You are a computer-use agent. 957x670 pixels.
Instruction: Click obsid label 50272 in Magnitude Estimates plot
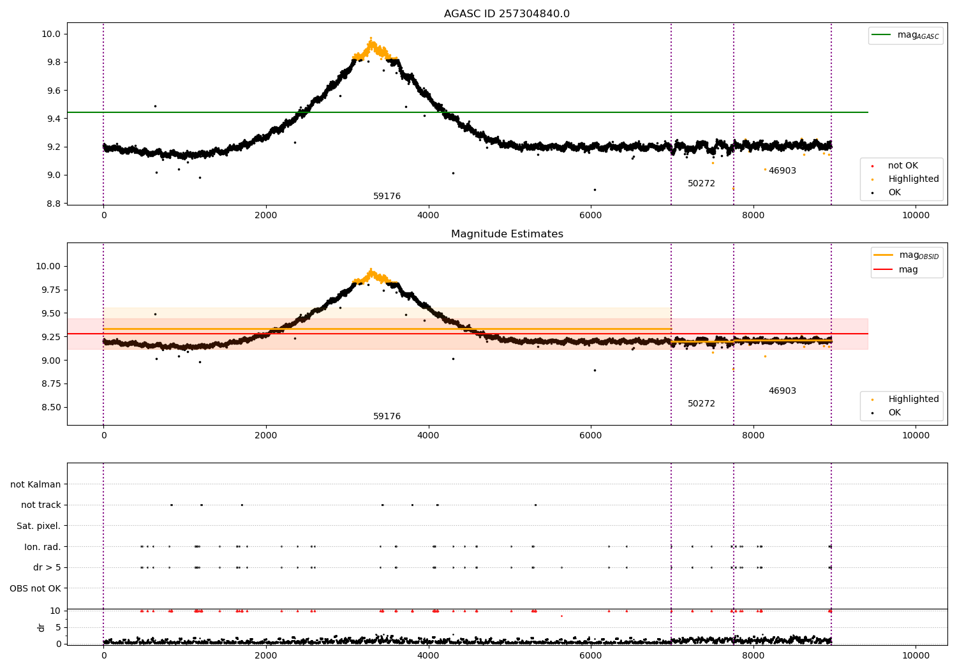click(701, 404)
